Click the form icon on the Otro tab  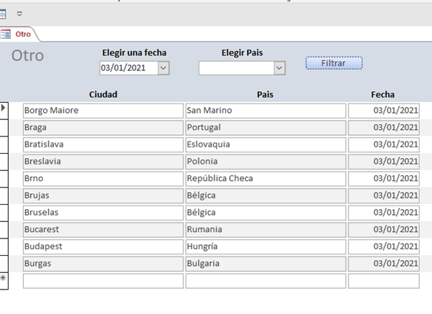pos(6,34)
